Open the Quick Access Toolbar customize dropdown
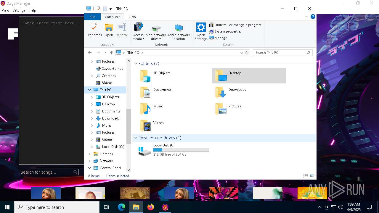This screenshot has height=213, width=379. pos(110,9)
